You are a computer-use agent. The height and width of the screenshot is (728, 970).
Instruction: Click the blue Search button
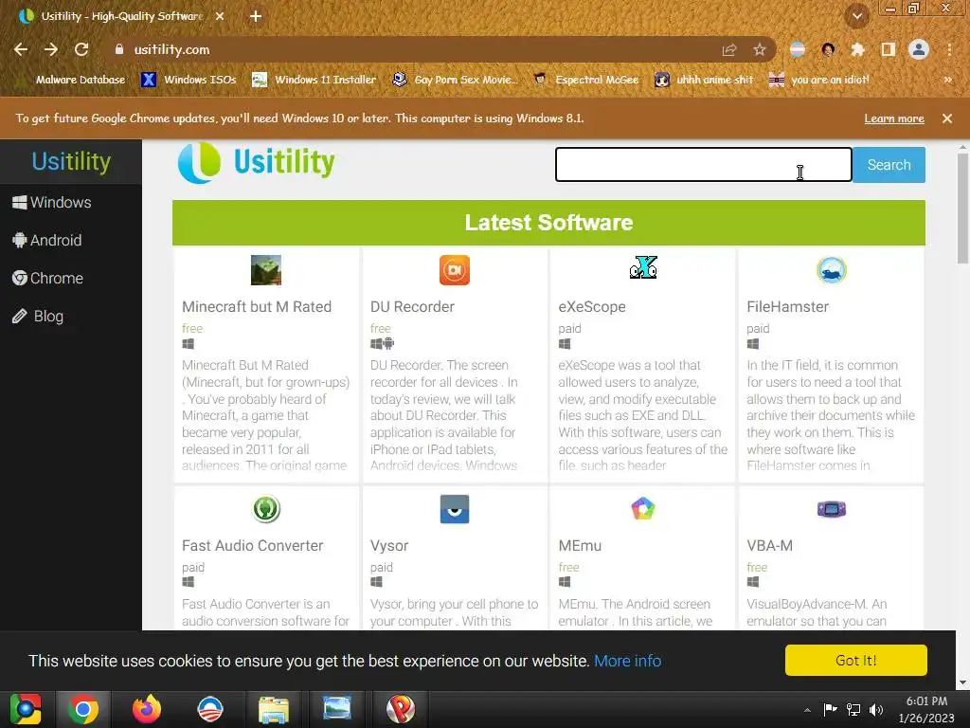(889, 165)
